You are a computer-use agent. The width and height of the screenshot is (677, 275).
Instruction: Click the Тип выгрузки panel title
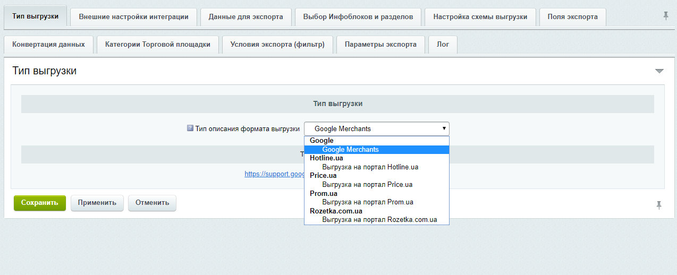[x=45, y=71]
